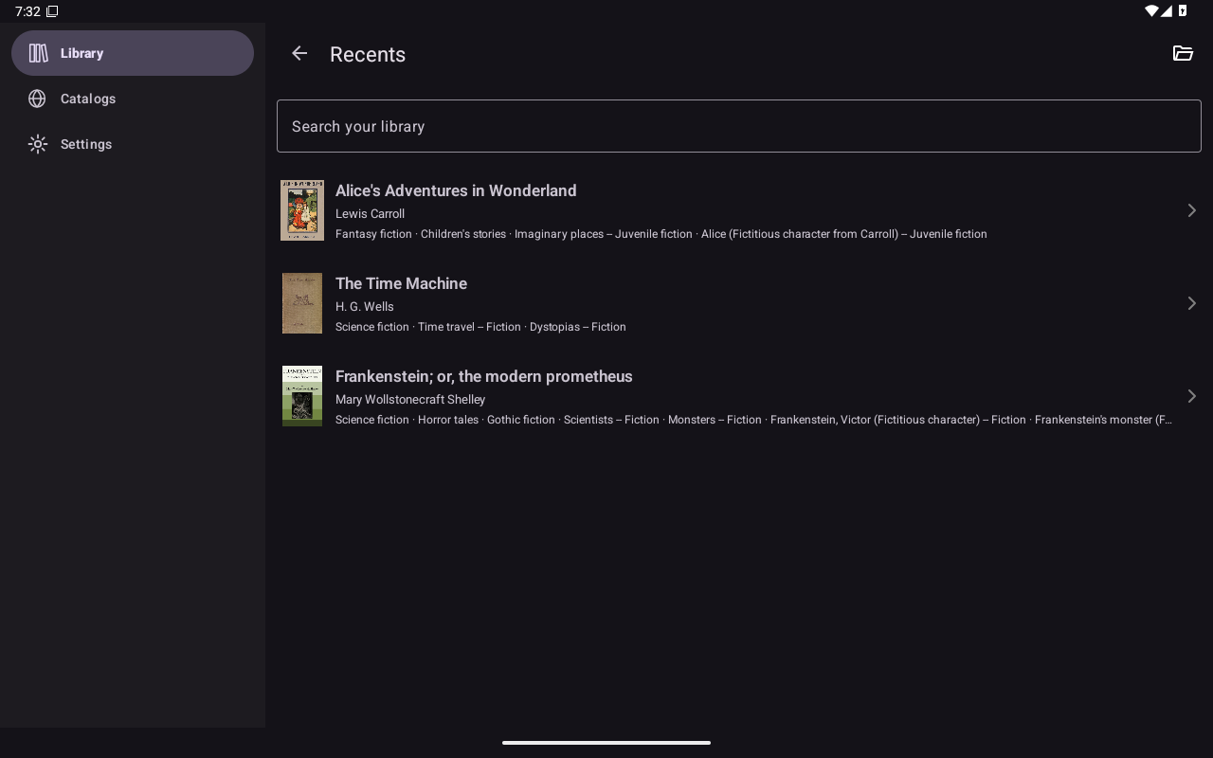Image resolution: width=1213 pixels, height=758 pixels.
Task: Open folder icon to import books
Action: pyautogui.click(x=1183, y=54)
